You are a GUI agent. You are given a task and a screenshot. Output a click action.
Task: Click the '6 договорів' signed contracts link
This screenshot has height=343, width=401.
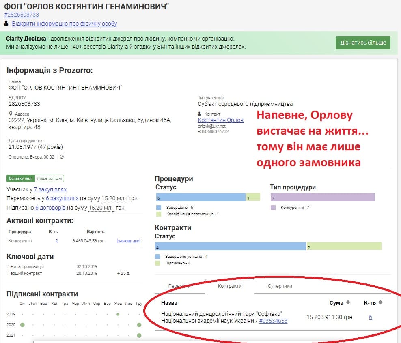click(x=50, y=208)
